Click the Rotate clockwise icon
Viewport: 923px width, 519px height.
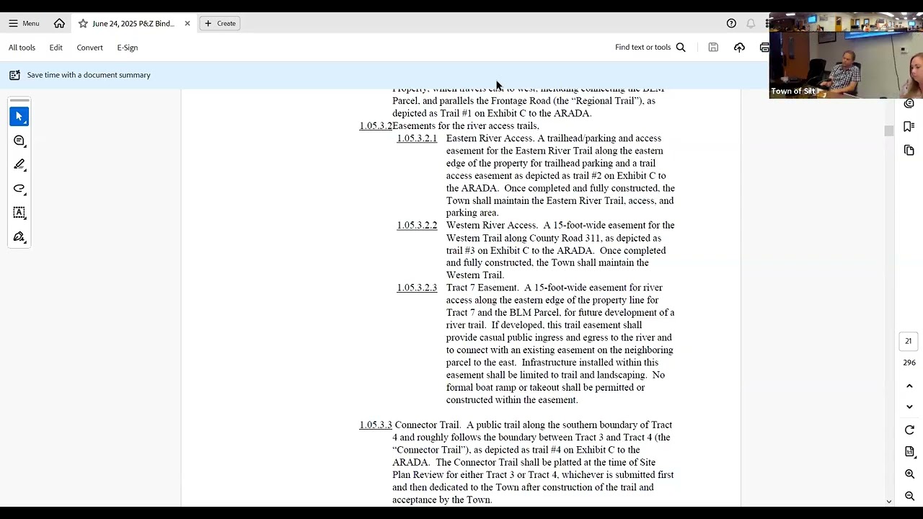tap(909, 430)
